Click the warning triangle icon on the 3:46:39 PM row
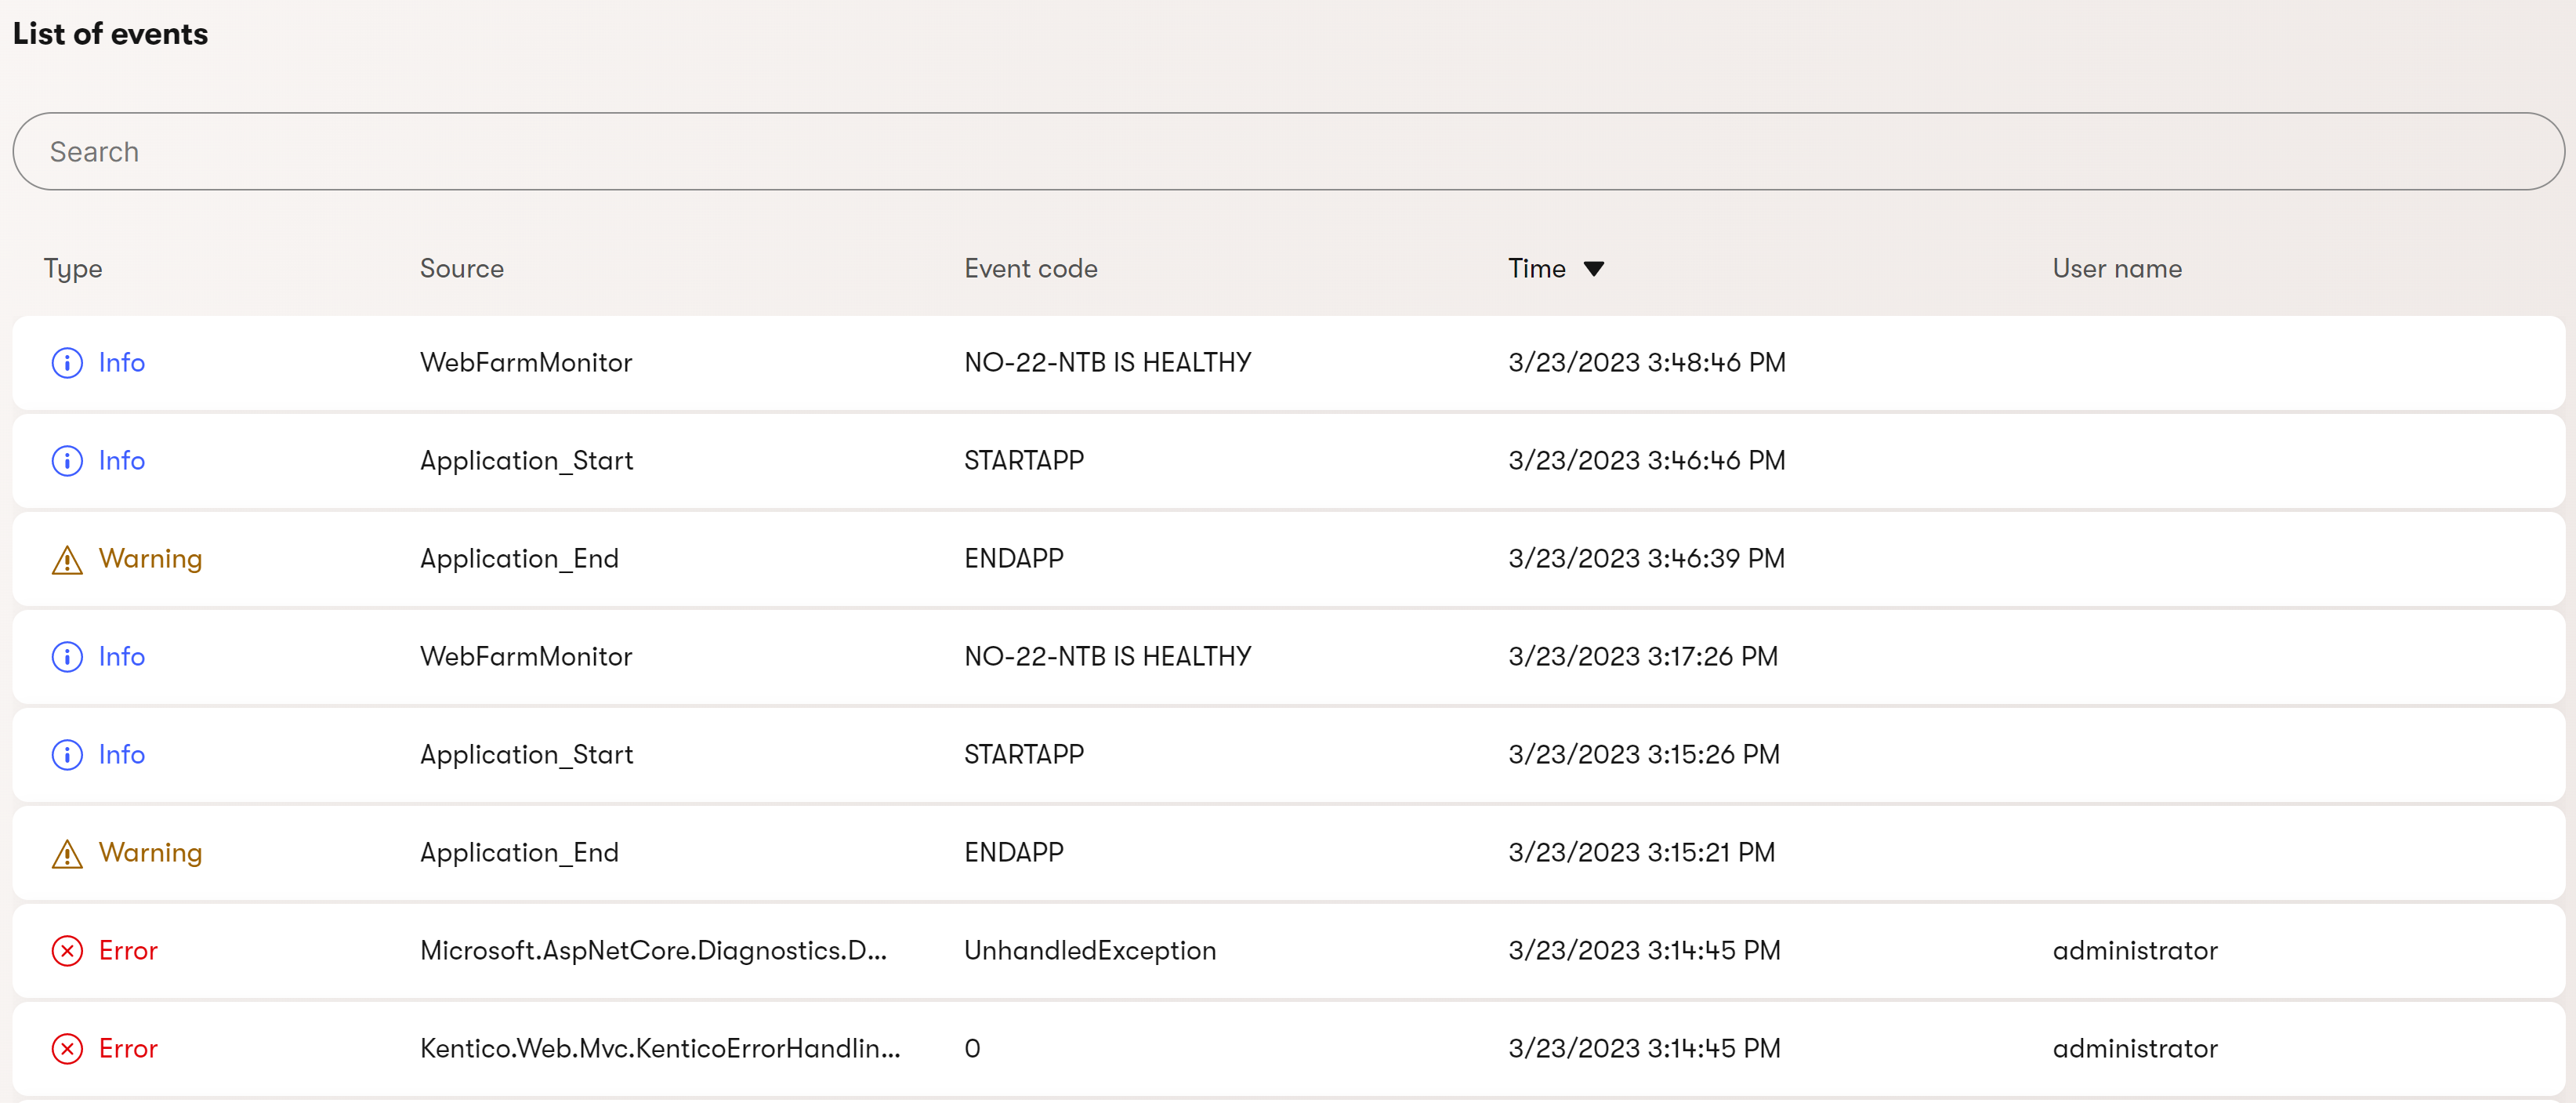The width and height of the screenshot is (2576, 1103). pos(67,559)
